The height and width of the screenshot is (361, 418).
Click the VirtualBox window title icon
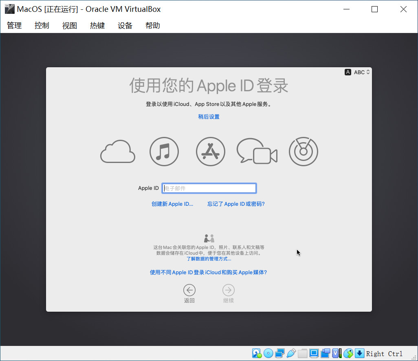coord(10,9)
